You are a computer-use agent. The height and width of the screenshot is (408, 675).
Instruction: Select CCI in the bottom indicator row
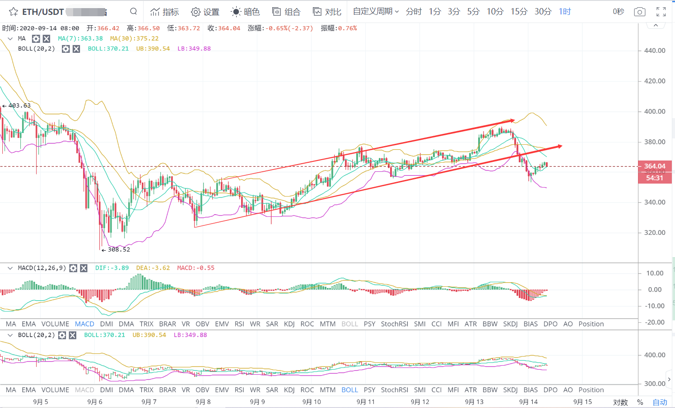click(x=436, y=390)
